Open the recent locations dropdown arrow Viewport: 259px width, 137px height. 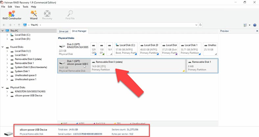14,25
